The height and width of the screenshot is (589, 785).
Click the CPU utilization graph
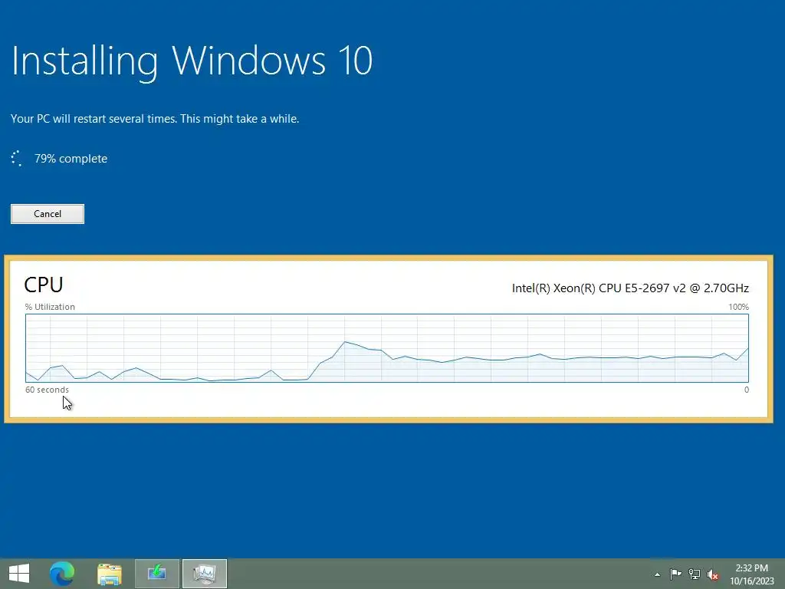(x=387, y=348)
